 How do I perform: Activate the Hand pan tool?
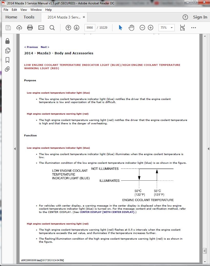point(131,27)
